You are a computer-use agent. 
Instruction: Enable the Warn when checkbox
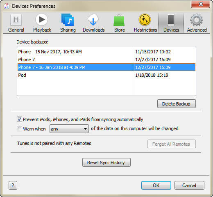coord(19,128)
